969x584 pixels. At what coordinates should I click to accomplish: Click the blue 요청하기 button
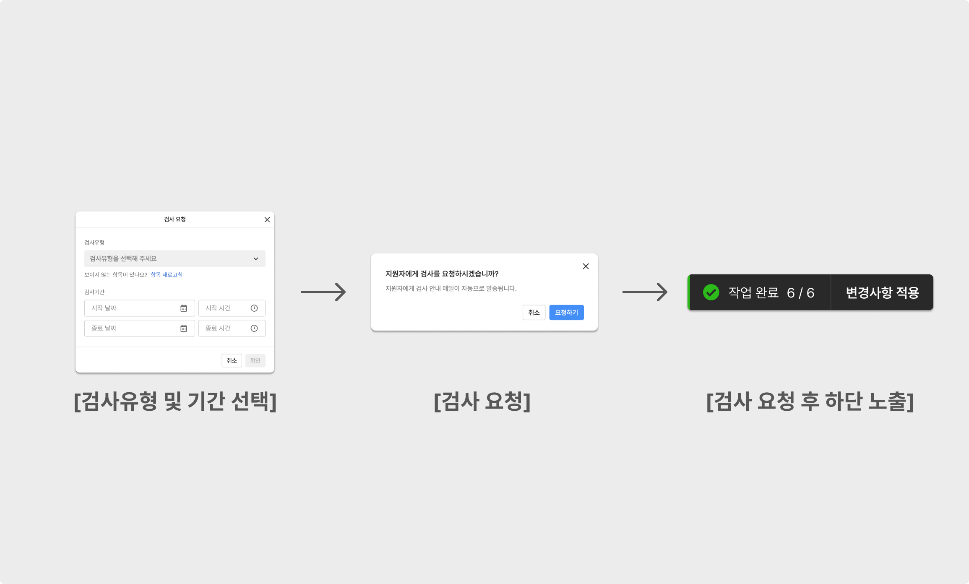click(x=567, y=313)
